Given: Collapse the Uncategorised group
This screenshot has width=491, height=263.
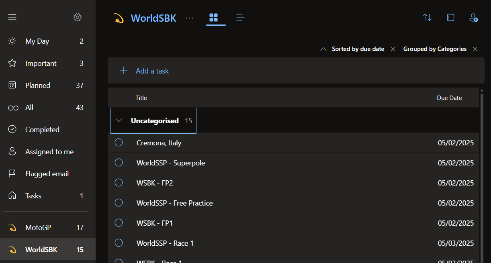Looking at the screenshot, I should pos(119,120).
